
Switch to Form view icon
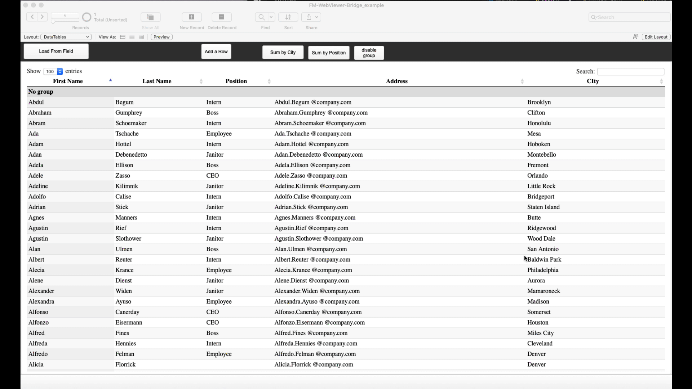(x=123, y=37)
